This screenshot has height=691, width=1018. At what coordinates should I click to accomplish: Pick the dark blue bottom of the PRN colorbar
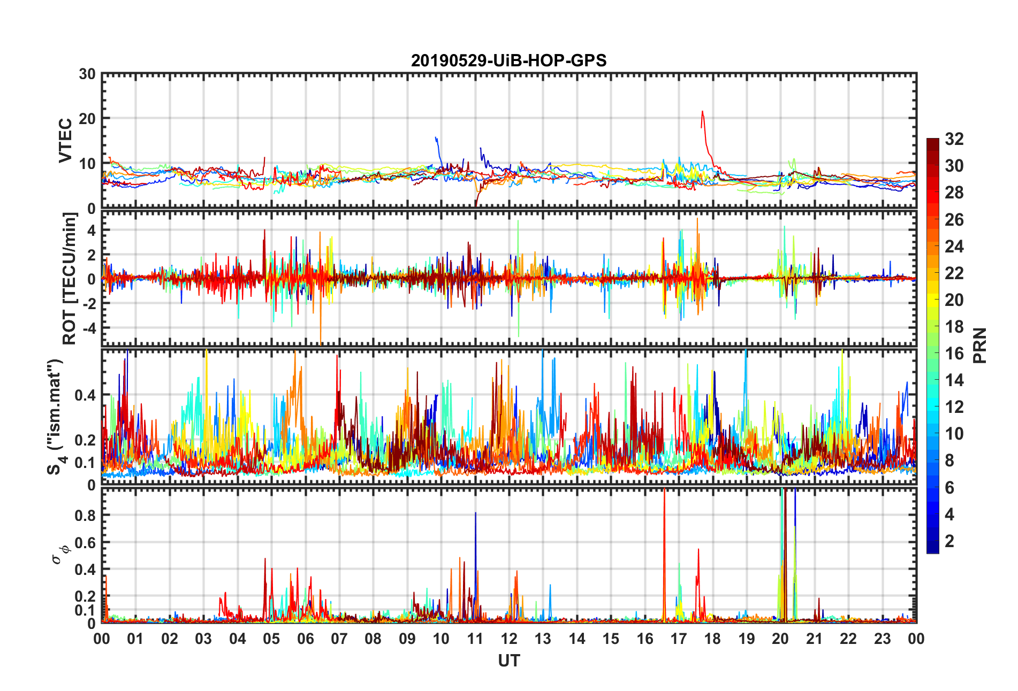tap(932, 549)
